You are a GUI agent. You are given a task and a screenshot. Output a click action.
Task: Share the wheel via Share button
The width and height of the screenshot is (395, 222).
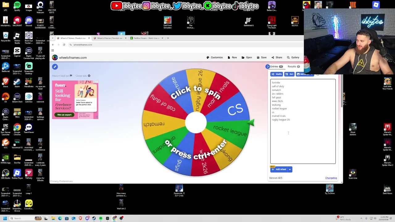point(277,57)
